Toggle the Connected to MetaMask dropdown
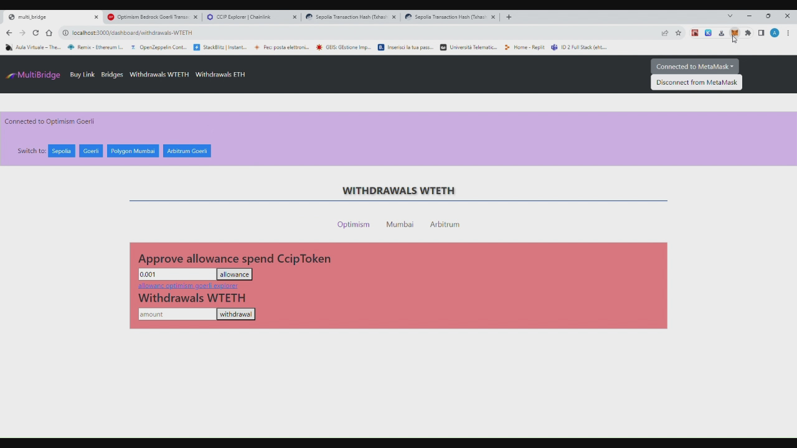797x448 pixels. coord(694,67)
